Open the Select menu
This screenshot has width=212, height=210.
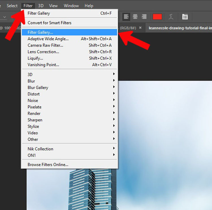(x=12, y=6)
